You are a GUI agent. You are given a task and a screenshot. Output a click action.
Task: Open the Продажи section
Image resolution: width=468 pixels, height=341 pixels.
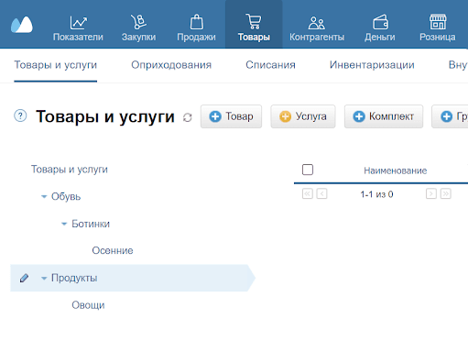[196, 28]
